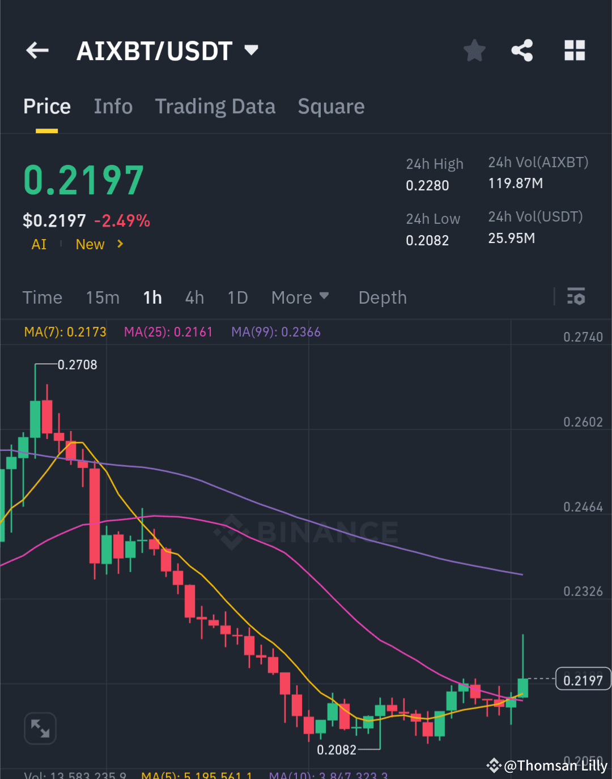Enable the 4h timeframe

click(x=194, y=297)
